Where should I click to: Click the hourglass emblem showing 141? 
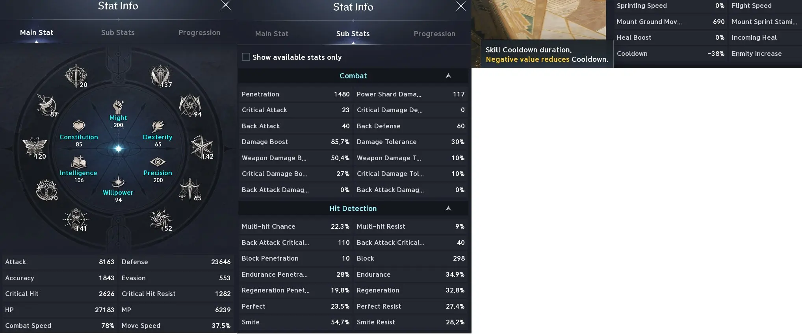[76, 219]
